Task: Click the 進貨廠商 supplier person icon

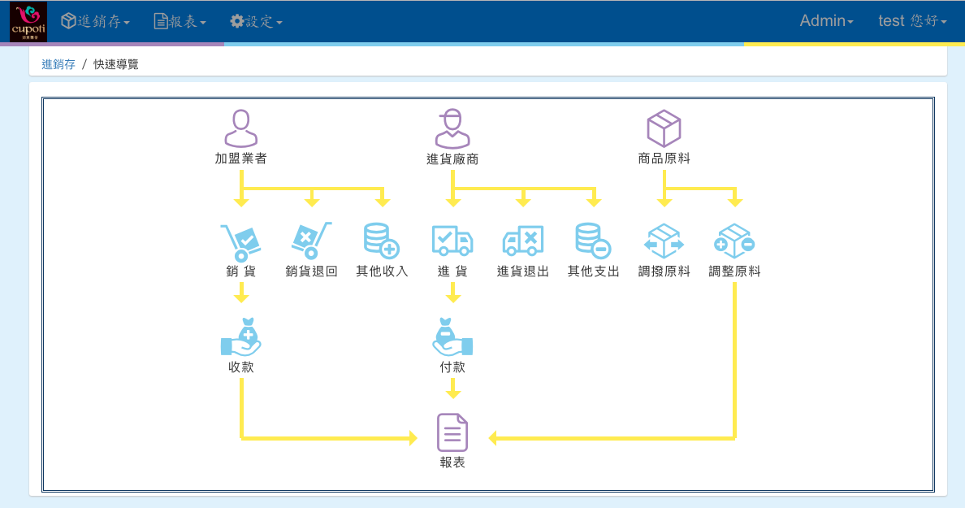Action: [x=452, y=129]
